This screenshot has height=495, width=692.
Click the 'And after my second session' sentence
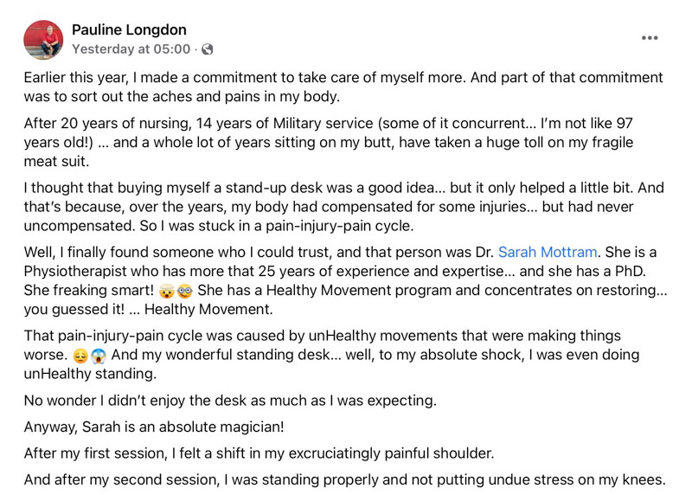pos(344,480)
